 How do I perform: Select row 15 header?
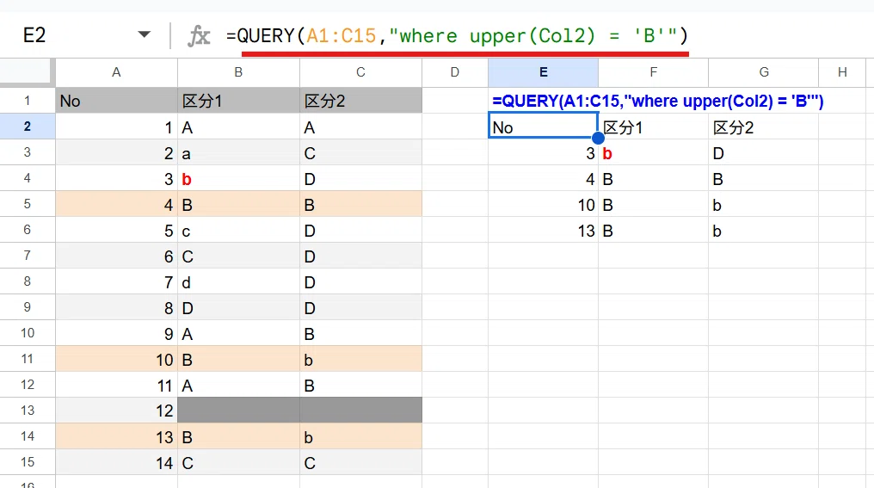[x=28, y=462]
